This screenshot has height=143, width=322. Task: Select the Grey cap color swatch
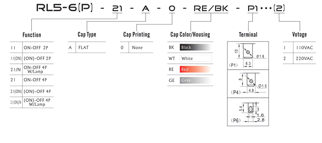[x=196, y=80]
